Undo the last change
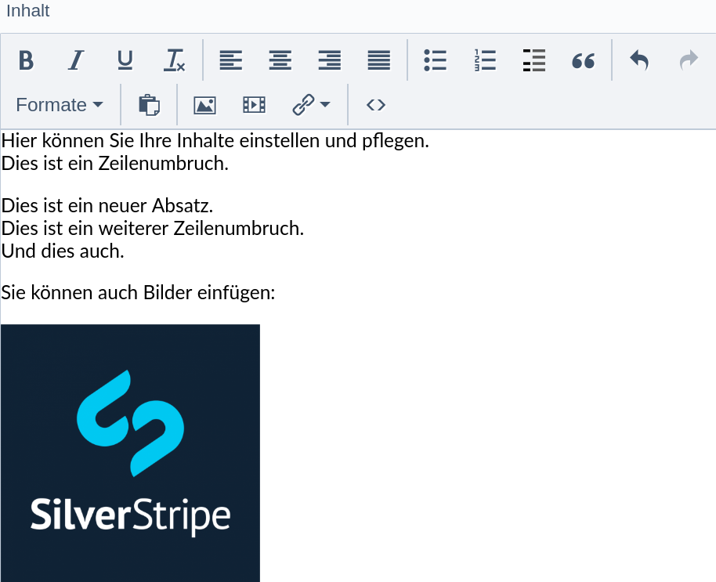This screenshot has height=582, width=716. [x=640, y=60]
